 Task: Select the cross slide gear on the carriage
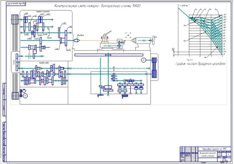tap(119, 44)
